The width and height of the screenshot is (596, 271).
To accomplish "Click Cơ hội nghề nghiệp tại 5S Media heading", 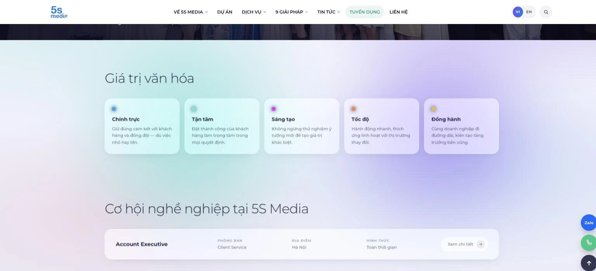I will point(206,209).
